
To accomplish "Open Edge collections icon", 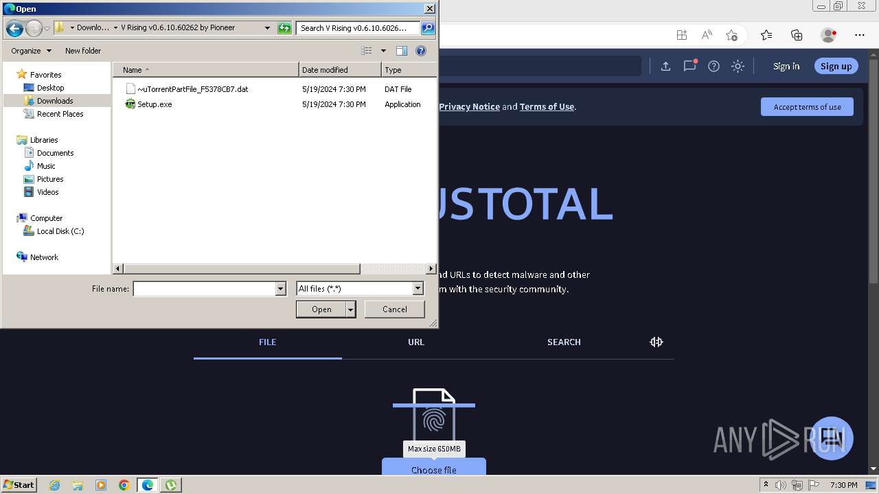I will tap(797, 35).
